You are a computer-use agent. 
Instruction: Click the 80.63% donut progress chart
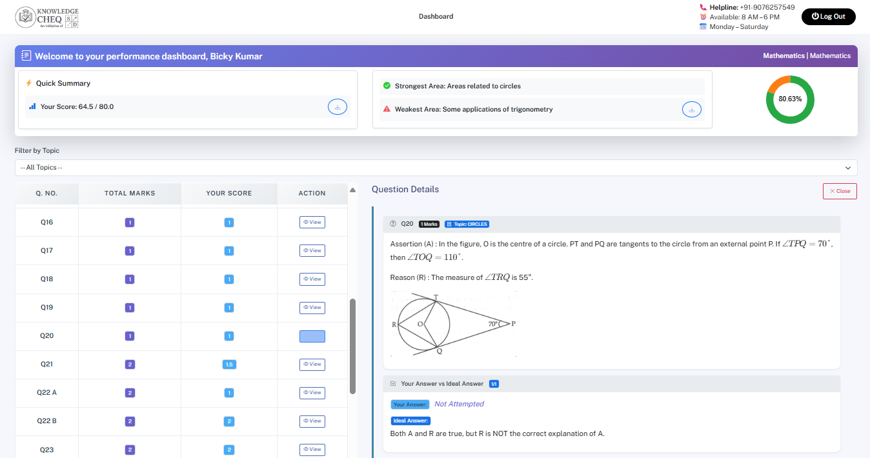(x=790, y=99)
